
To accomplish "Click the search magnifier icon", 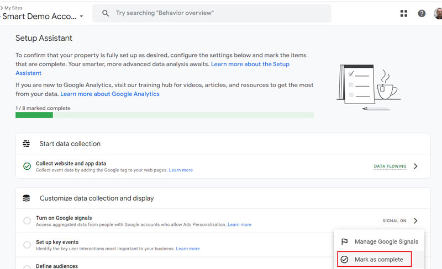I will 106,13.
